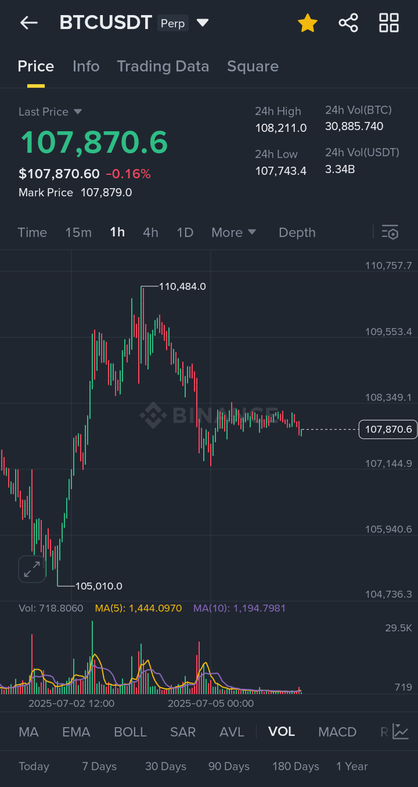This screenshot has height=787, width=418.
Task: Select the 4h chart interval
Action: (x=150, y=232)
